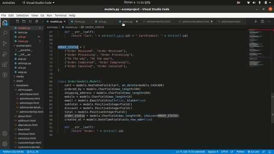274x154 pixels.
Task: Click the screen recording indicator in top bar
Action: (238, 3)
